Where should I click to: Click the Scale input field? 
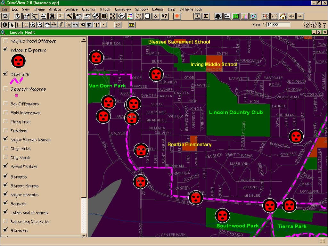coord(278,25)
